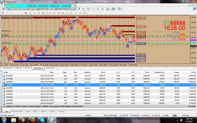Image resolution: width=197 pixels, height=123 pixels.
Task: Open the EURUSD,H1 chart tab
Action: [x=50, y=68]
